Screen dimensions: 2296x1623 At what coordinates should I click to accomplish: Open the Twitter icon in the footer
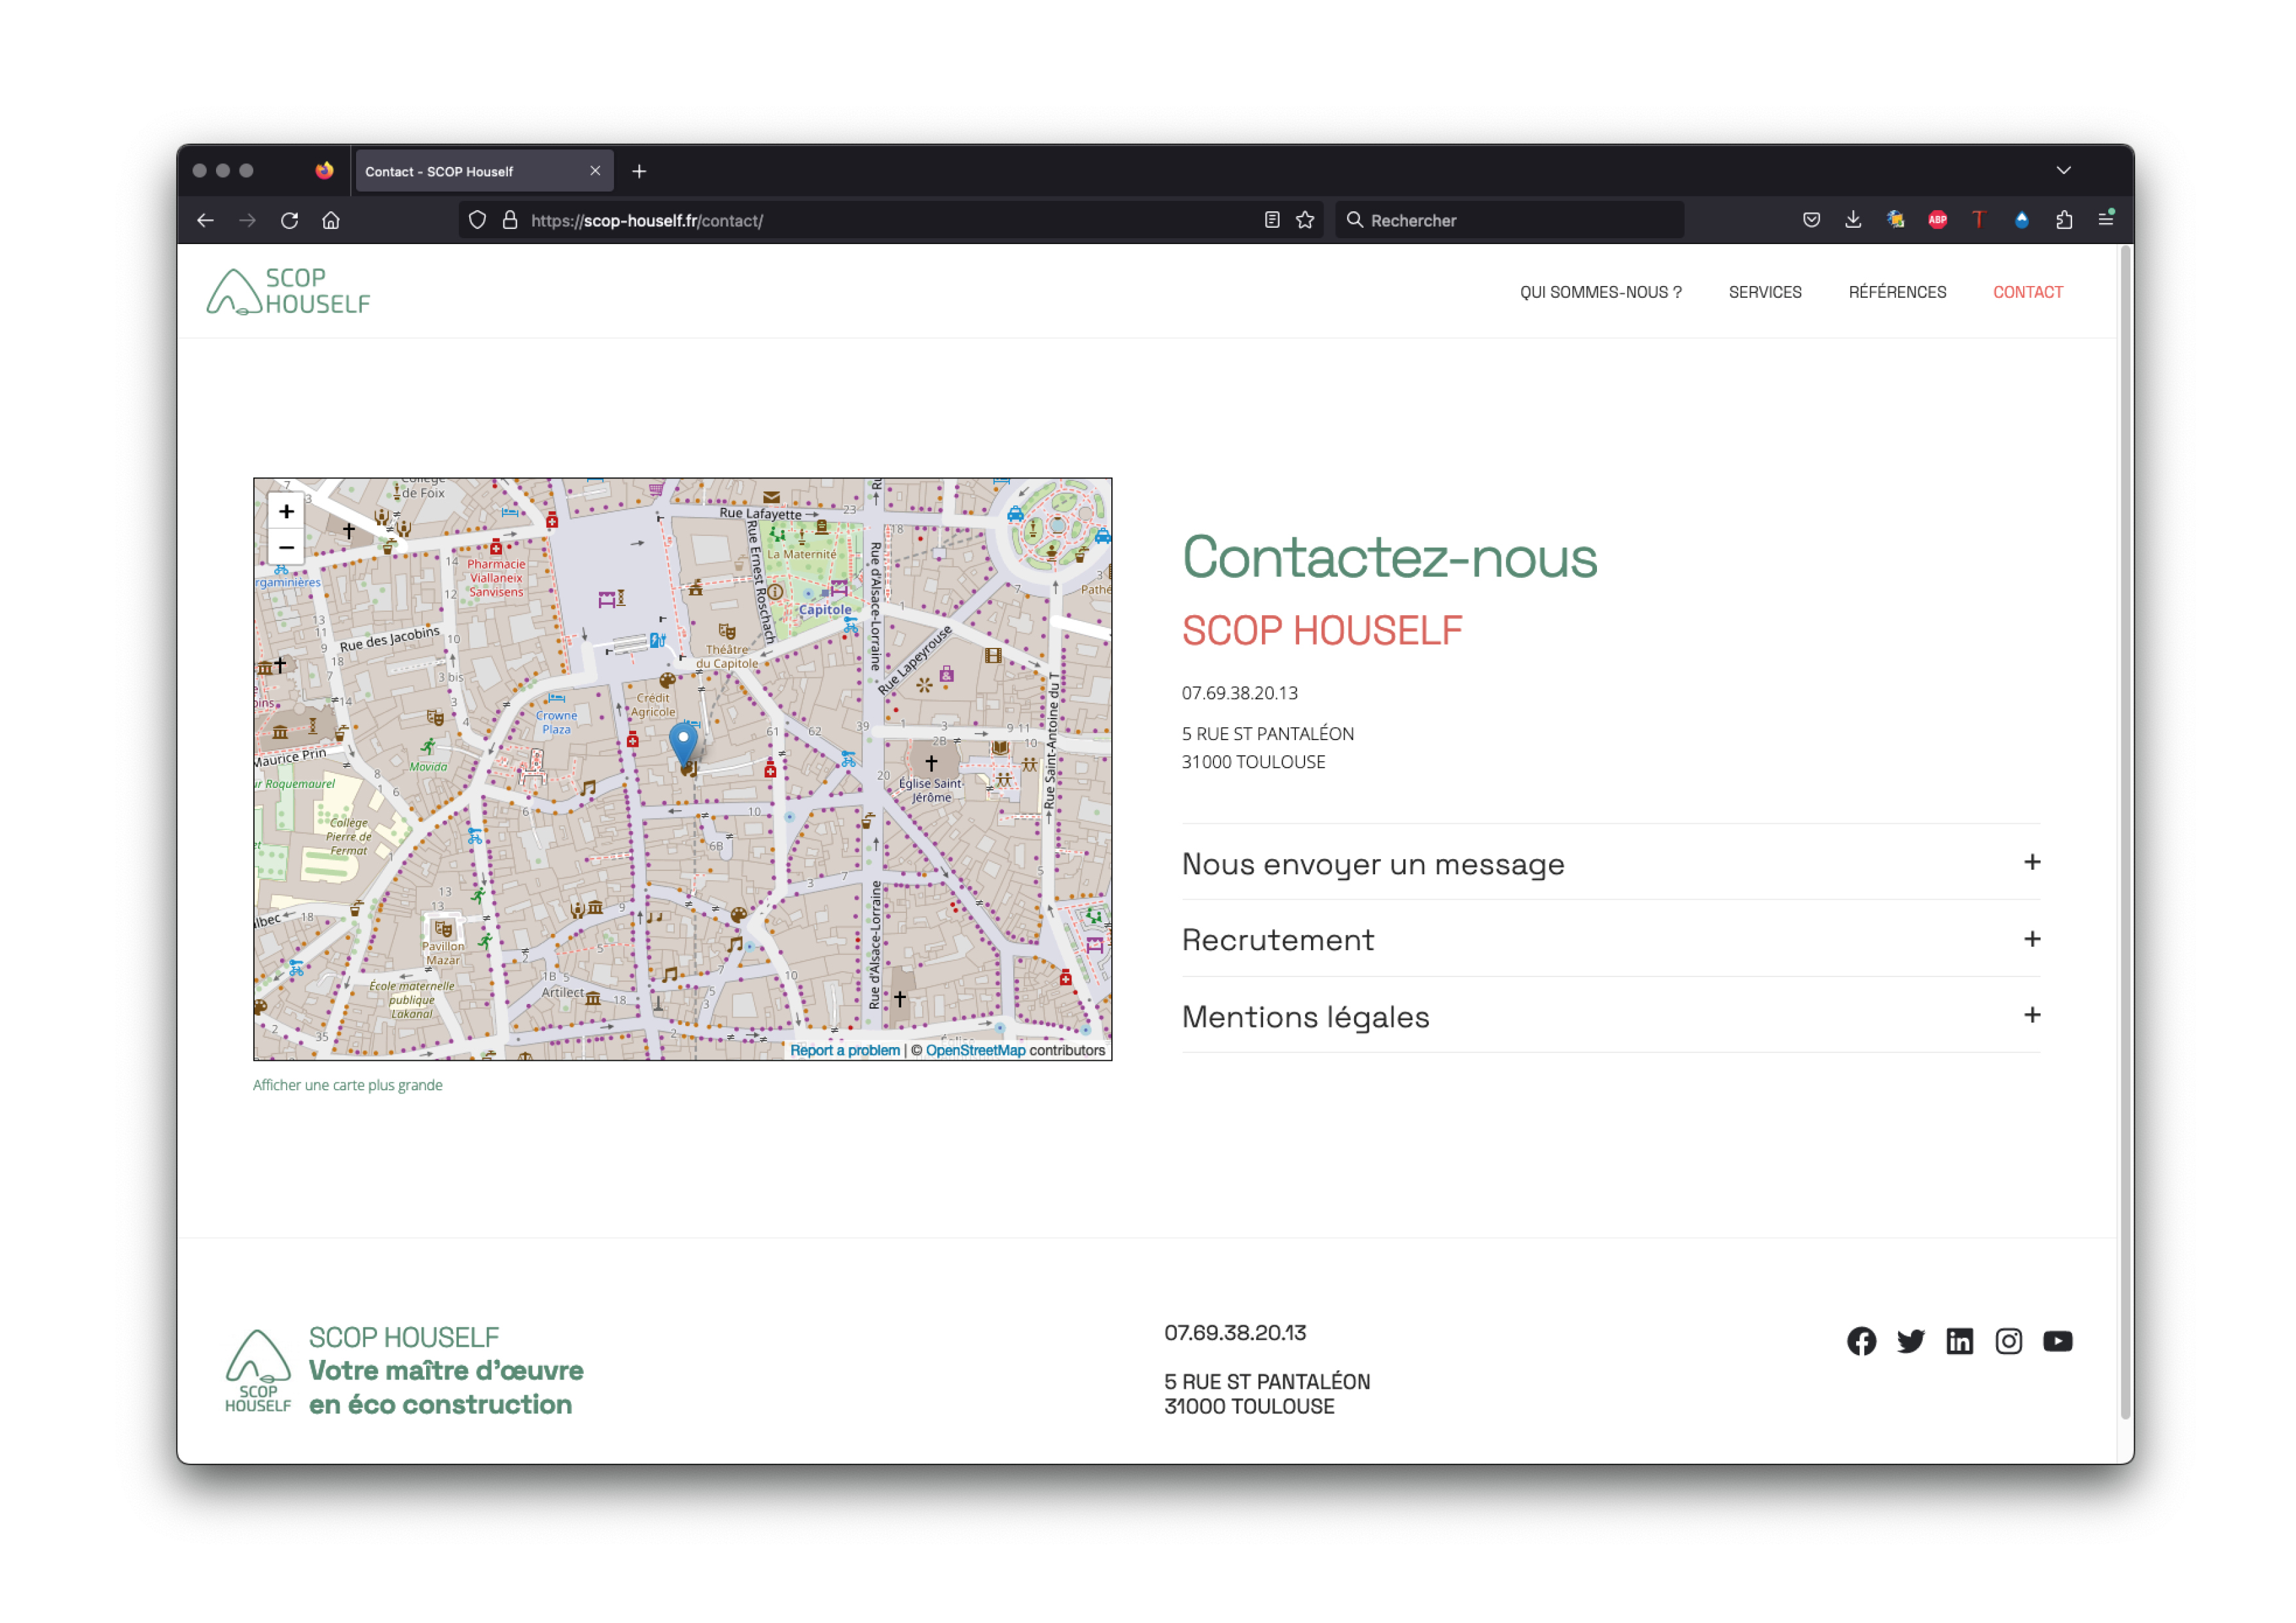(x=1910, y=1341)
